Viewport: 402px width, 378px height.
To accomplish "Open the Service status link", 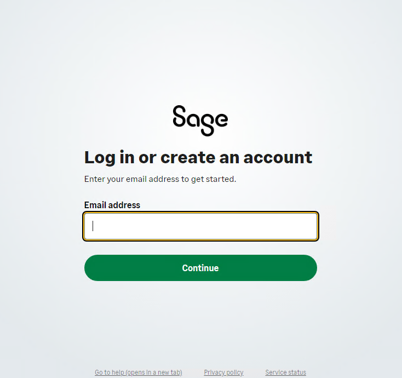I will coord(285,372).
